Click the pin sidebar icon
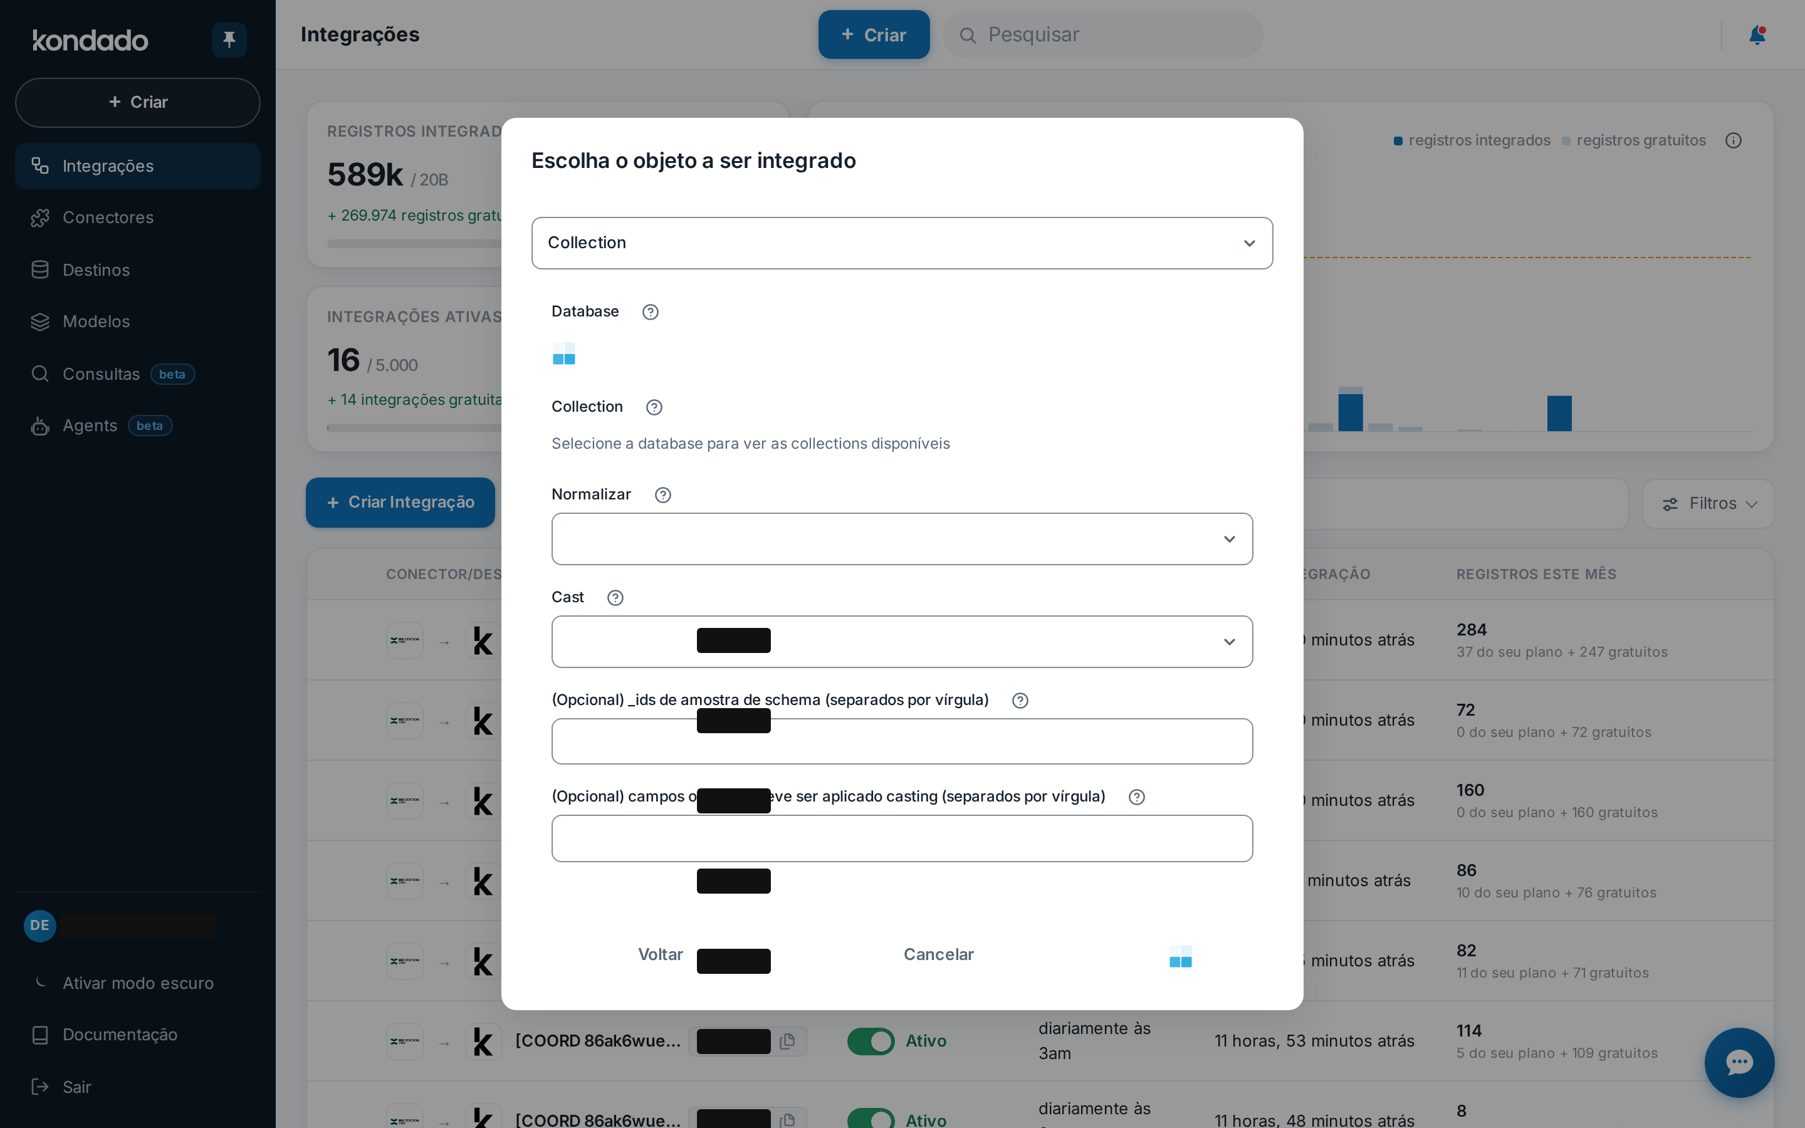 point(229,39)
